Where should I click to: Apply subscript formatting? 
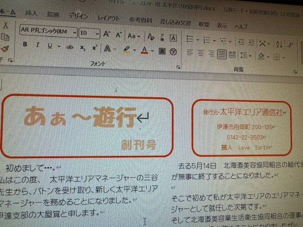tap(83, 47)
